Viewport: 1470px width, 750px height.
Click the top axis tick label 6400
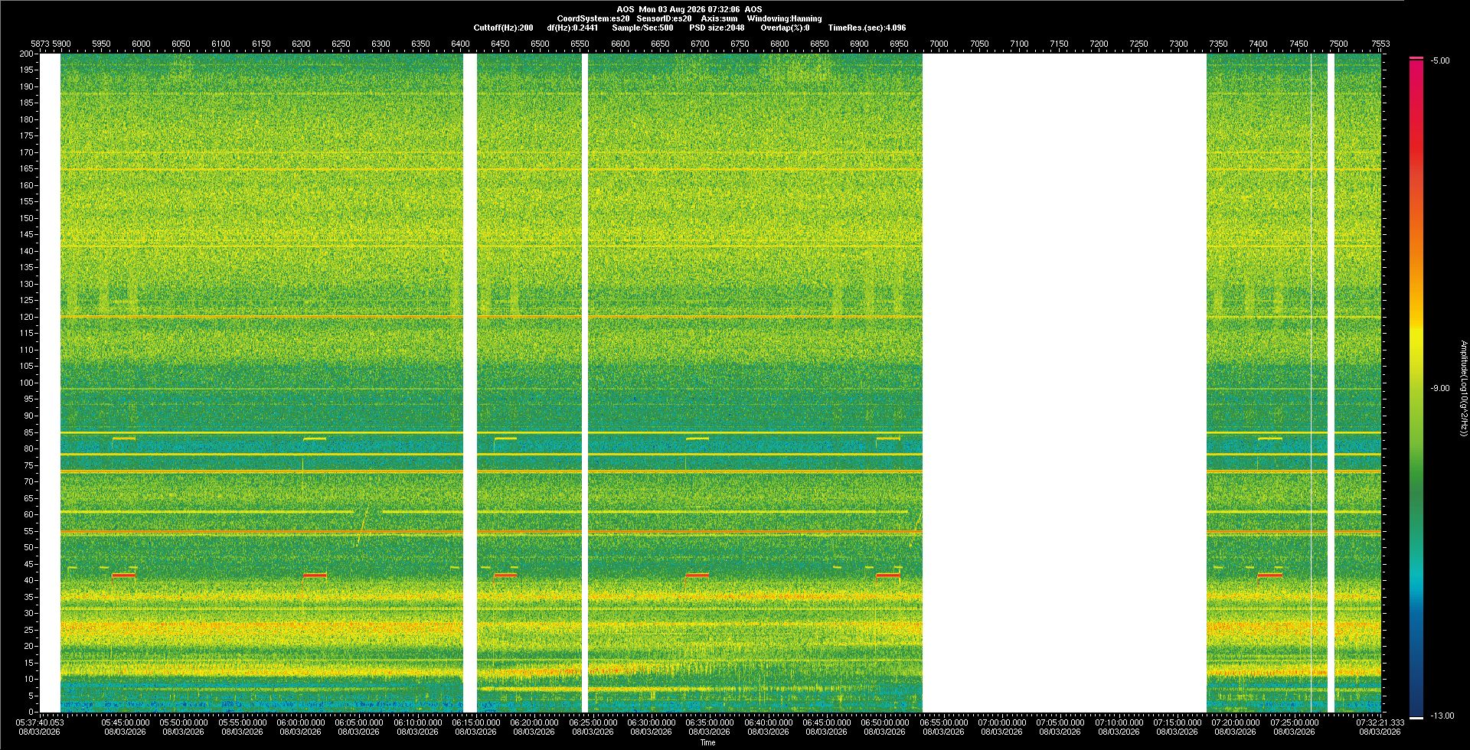pos(460,44)
